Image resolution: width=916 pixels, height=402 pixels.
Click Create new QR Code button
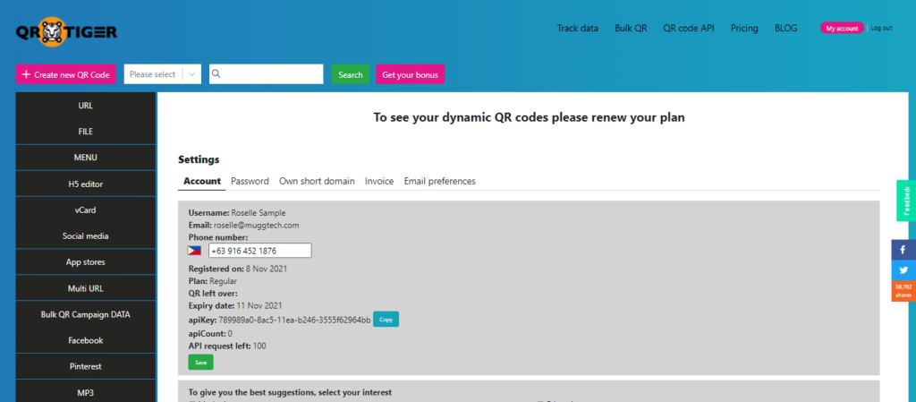(66, 74)
